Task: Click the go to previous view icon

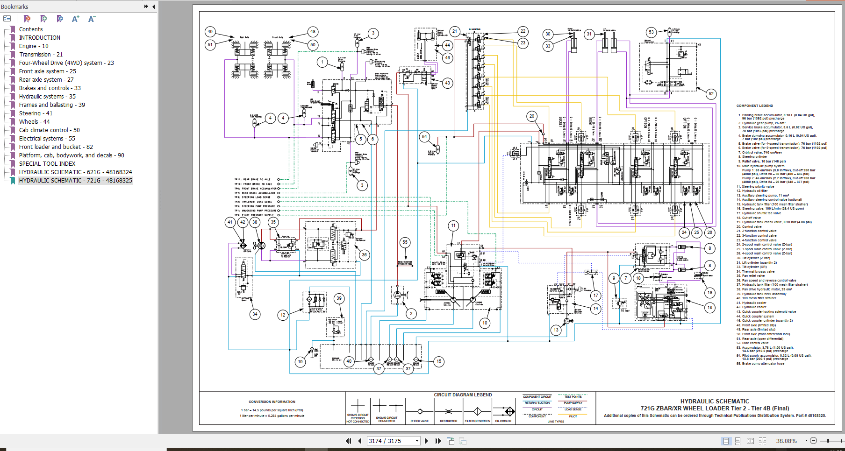Action: 451,441
